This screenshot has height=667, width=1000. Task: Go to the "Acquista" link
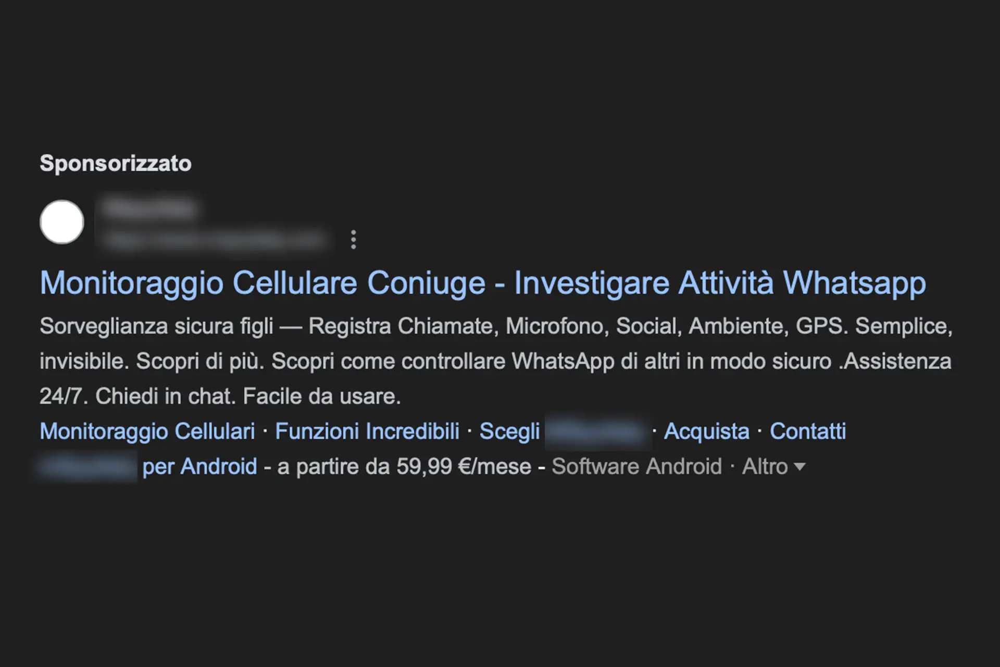(x=706, y=431)
